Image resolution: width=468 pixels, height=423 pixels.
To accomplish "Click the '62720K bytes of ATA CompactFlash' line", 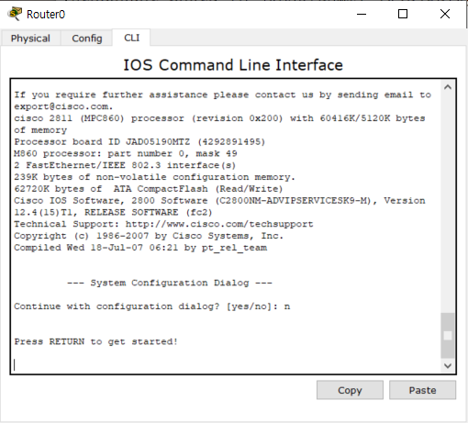I will coord(149,189).
